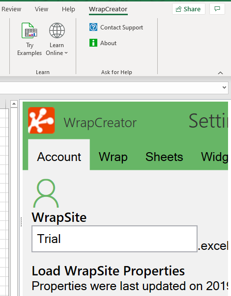Open the Help ribbon tab
Image resolution: width=231 pixels, height=296 pixels.
point(68,9)
